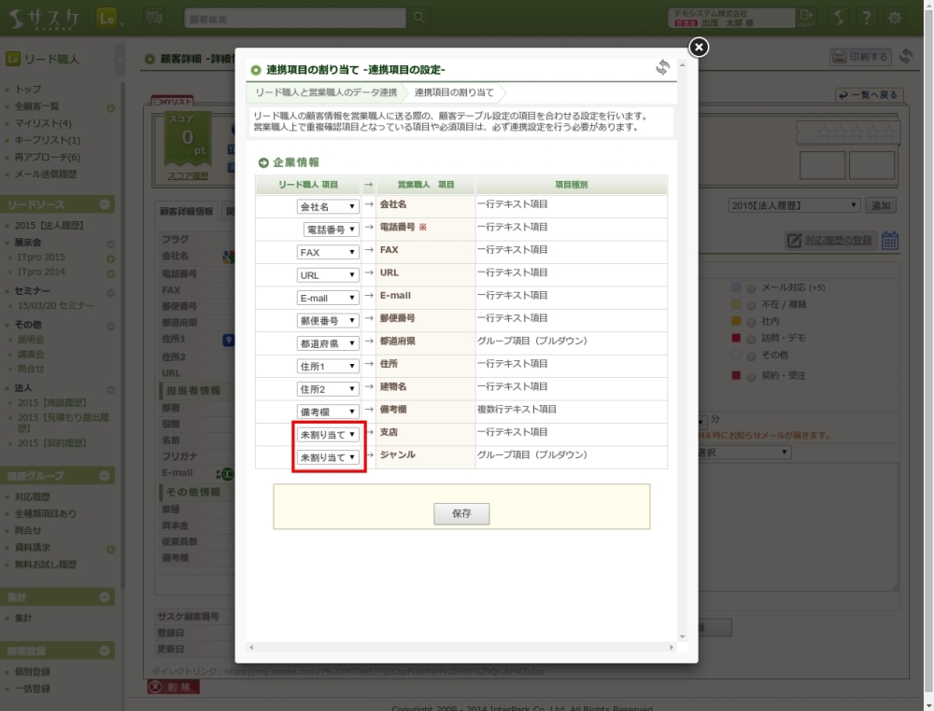Click the 連携項目の割り当て breadcrumb tab
934x711 pixels.
(454, 92)
